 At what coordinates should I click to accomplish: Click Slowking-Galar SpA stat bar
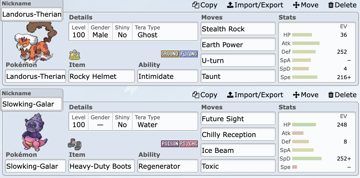pos(303,150)
